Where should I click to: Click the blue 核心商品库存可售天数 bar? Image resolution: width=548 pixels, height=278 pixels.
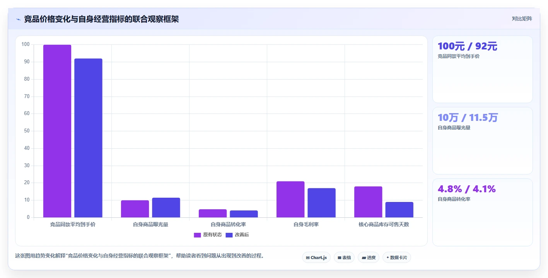[x=399, y=210]
